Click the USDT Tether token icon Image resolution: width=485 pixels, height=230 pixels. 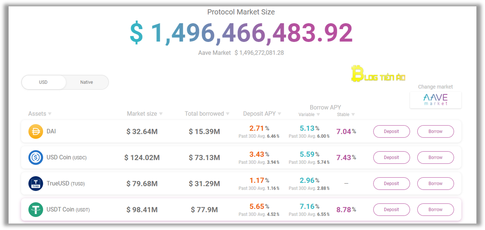click(x=36, y=210)
